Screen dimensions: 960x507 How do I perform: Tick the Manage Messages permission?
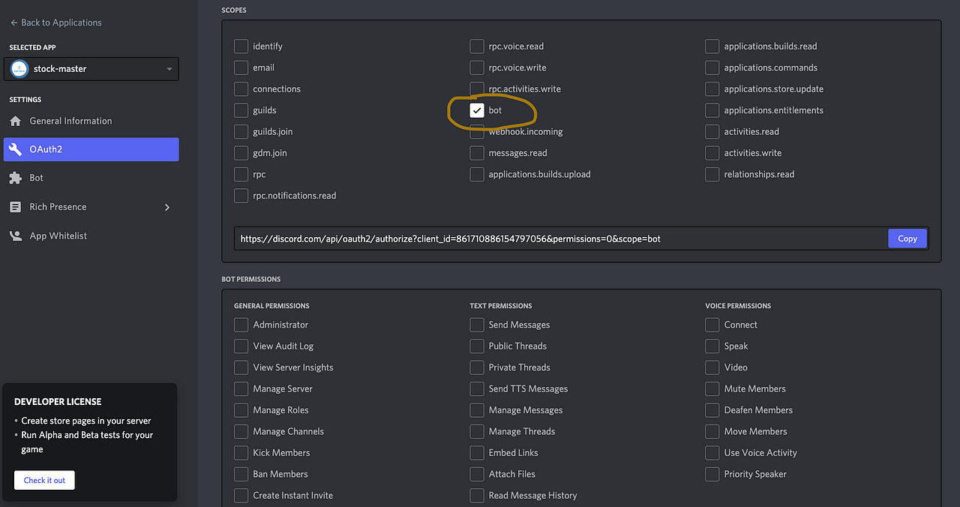pyautogui.click(x=477, y=410)
